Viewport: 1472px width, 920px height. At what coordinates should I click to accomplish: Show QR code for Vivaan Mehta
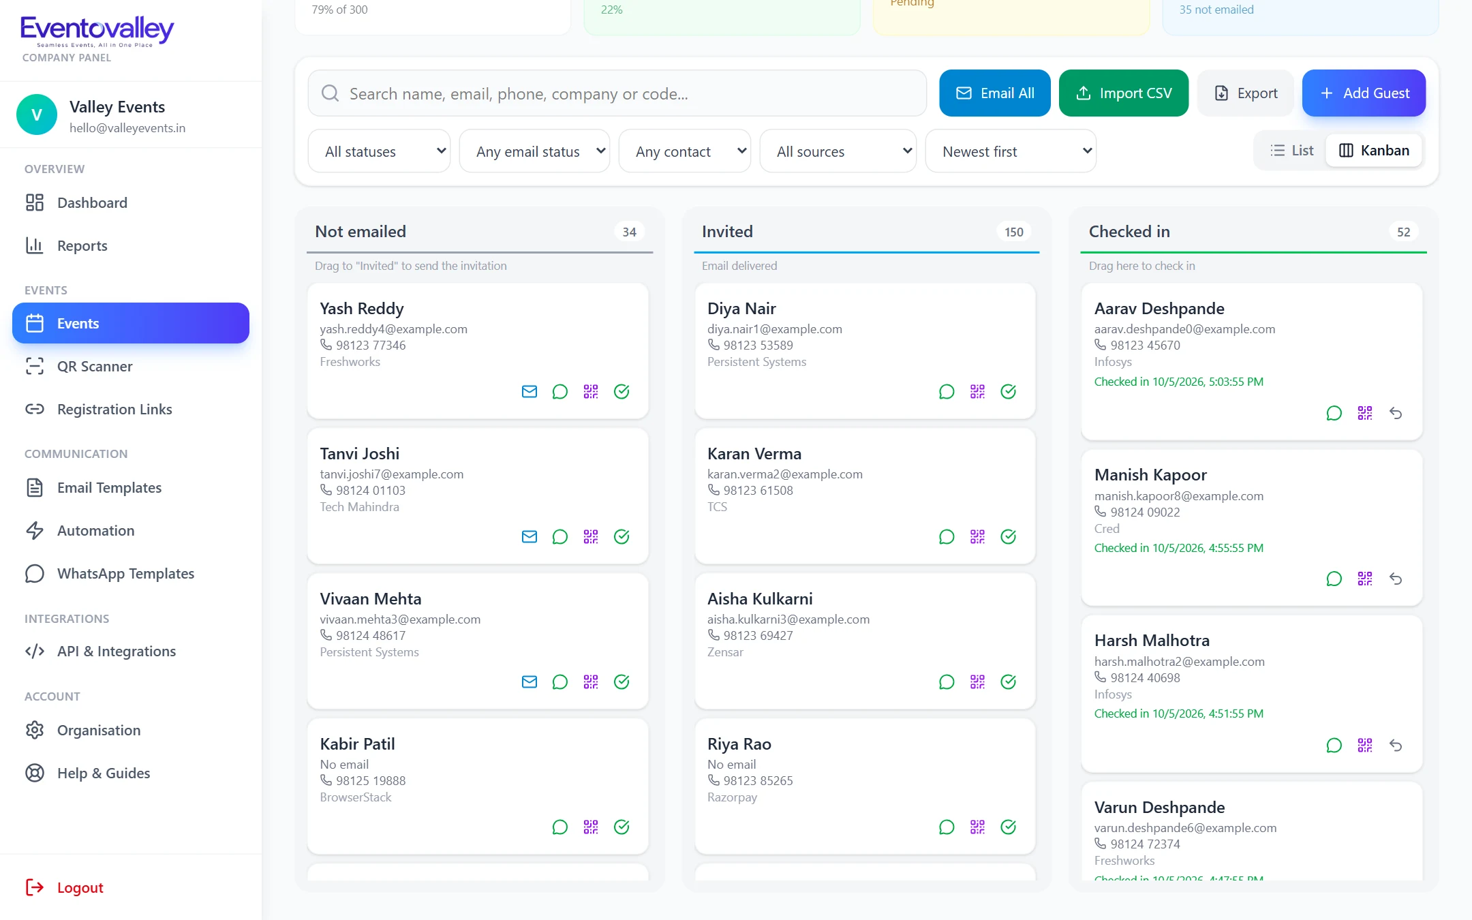(x=590, y=681)
